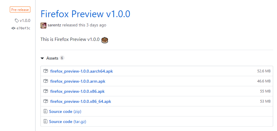The height and width of the screenshot is (131, 277).
Task: Open the sarentz user profile link
Action: 54,25
